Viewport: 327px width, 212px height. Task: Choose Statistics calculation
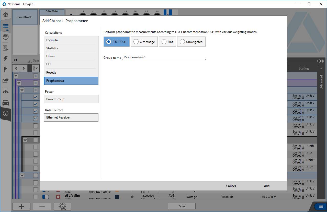71,48
